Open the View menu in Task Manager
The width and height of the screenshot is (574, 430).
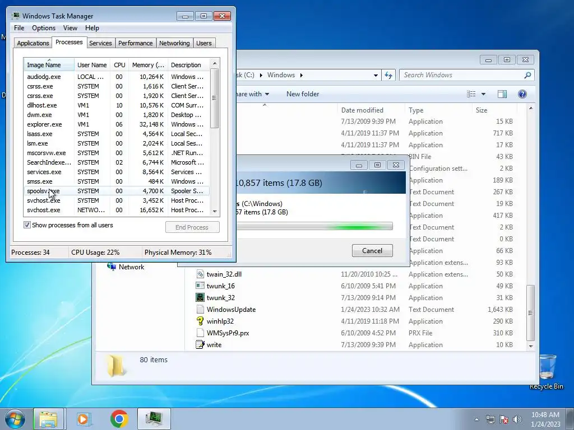tap(70, 28)
